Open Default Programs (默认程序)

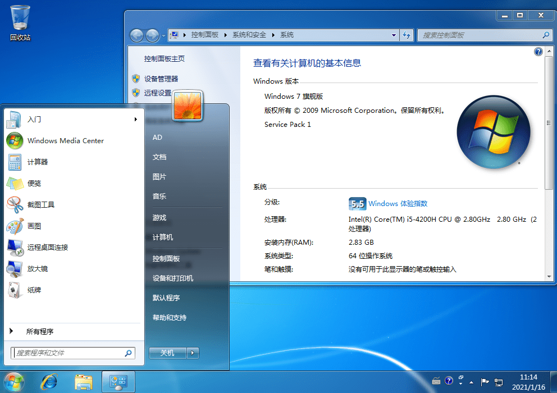[166, 298]
